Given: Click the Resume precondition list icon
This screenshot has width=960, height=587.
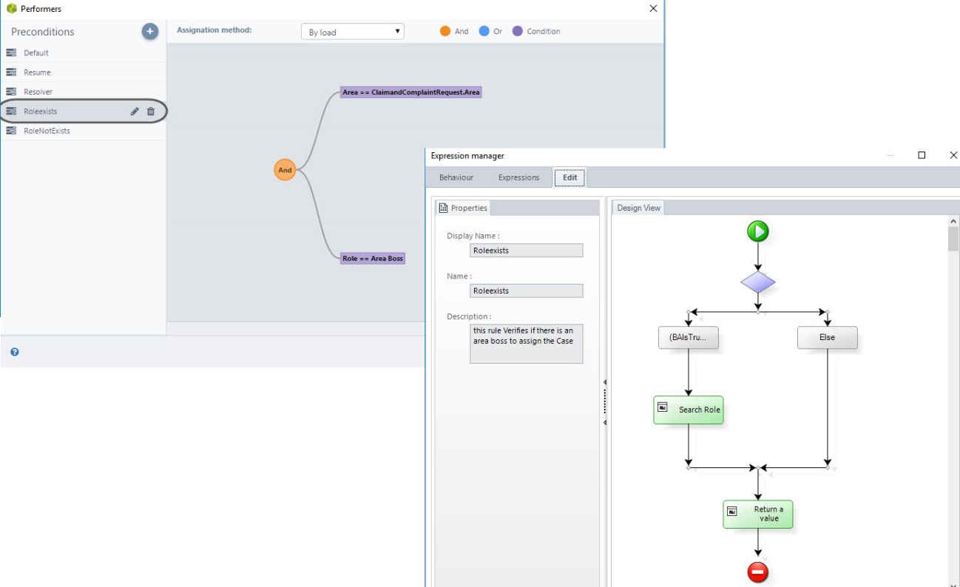Looking at the screenshot, I should [x=11, y=72].
